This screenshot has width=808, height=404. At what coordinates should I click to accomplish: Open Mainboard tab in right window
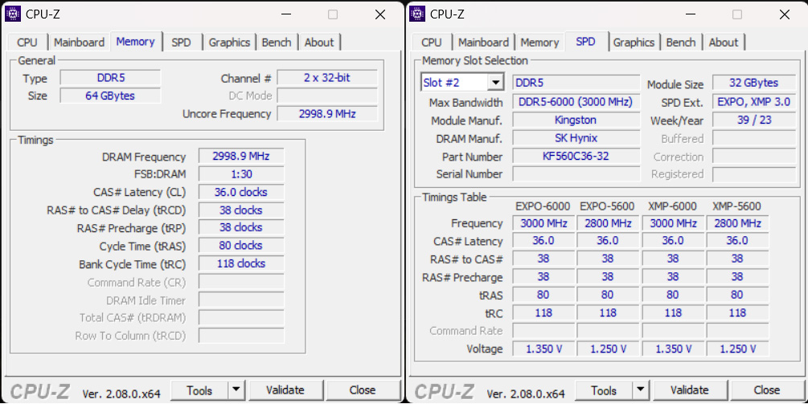483,43
